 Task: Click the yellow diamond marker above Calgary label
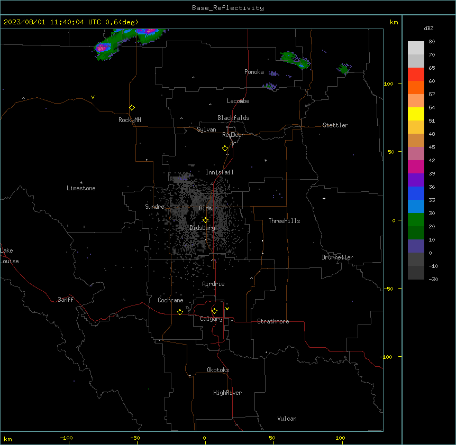click(214, 311)
